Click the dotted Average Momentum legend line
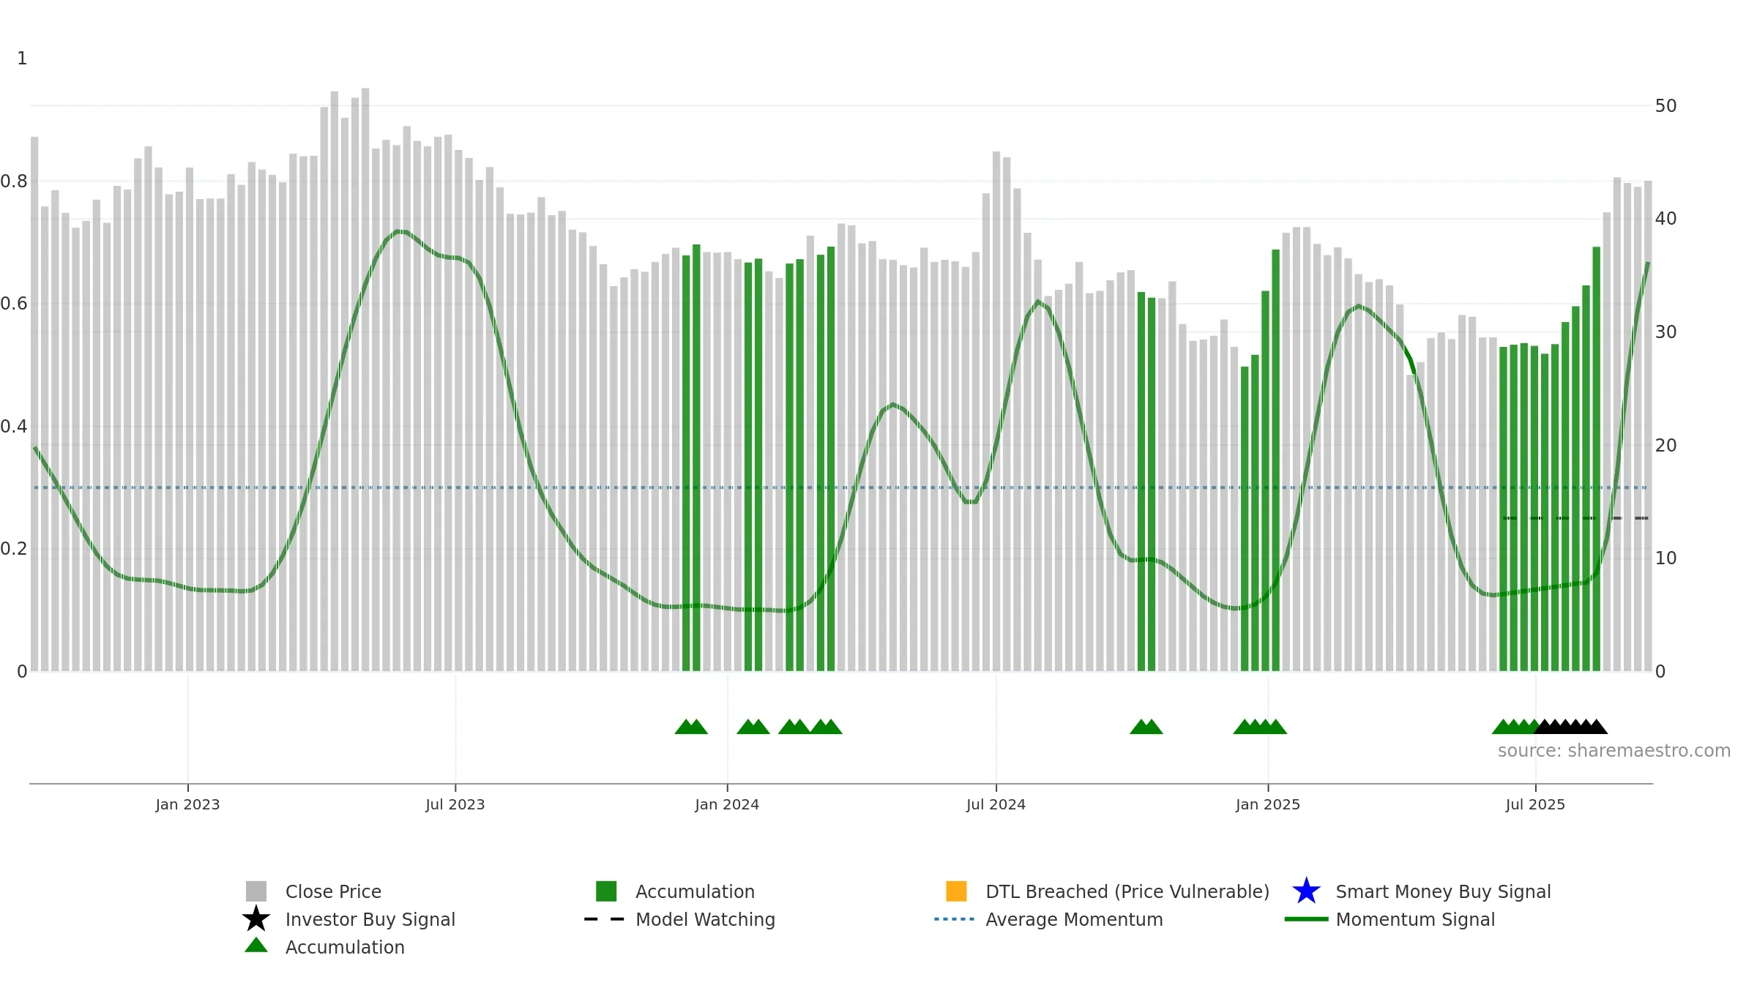Image resolution: width=1757 pixels, height=988 pixels. point(955,919)
